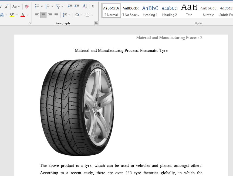The image size is (233, 176).
Task: Apply a bulleted list
Action: pos(37,6)
